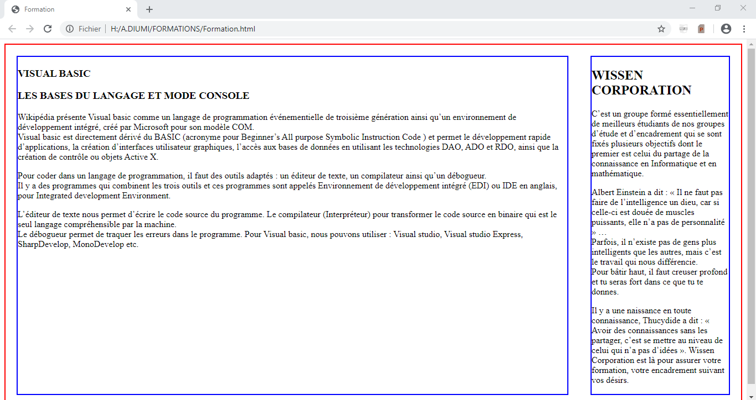Click the scrollbar up arrow
This screenshot has height=400, width=756.
tap(751, 44)
